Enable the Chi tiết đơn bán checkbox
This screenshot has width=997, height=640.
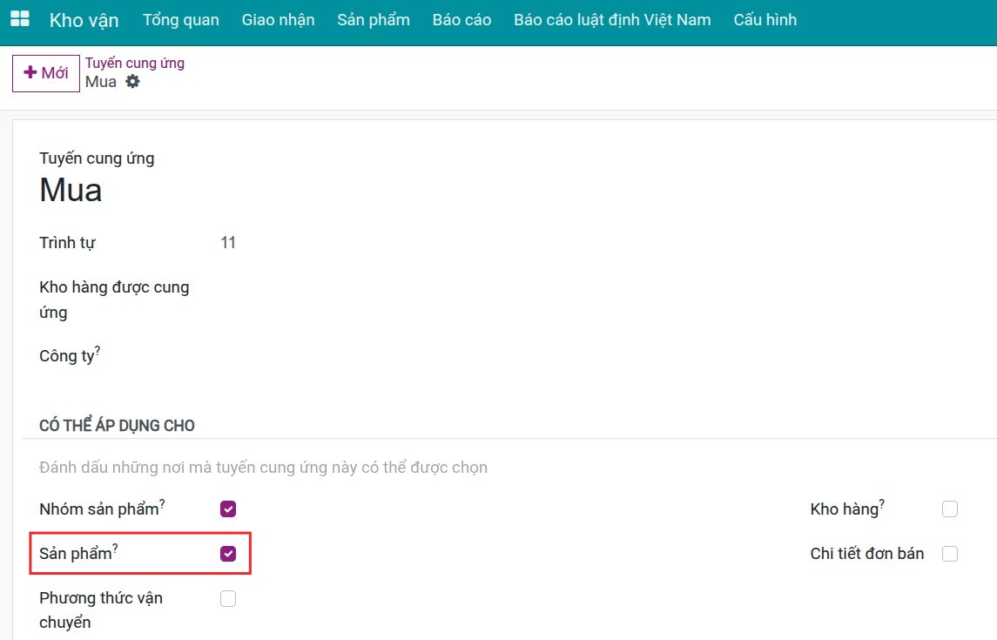click(950, 554)
